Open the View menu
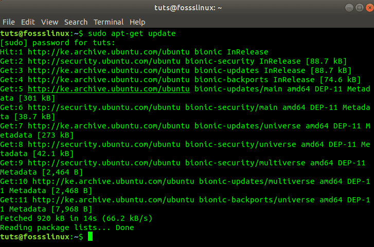Image resolution: width=374 pixels, height=247 pixels. coord(49,22)
